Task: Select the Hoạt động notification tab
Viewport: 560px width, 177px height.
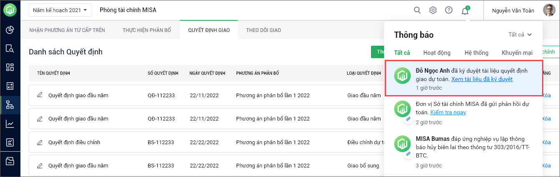Action: pyautogui.click(x=436, y=53)
